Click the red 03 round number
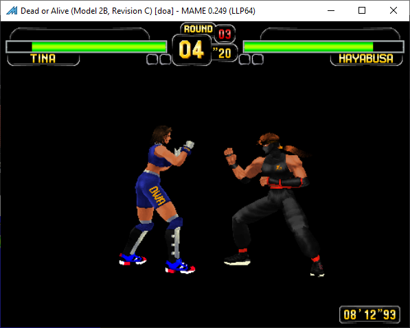Viewport: 410px width, 328px height. tap(225, 34)
